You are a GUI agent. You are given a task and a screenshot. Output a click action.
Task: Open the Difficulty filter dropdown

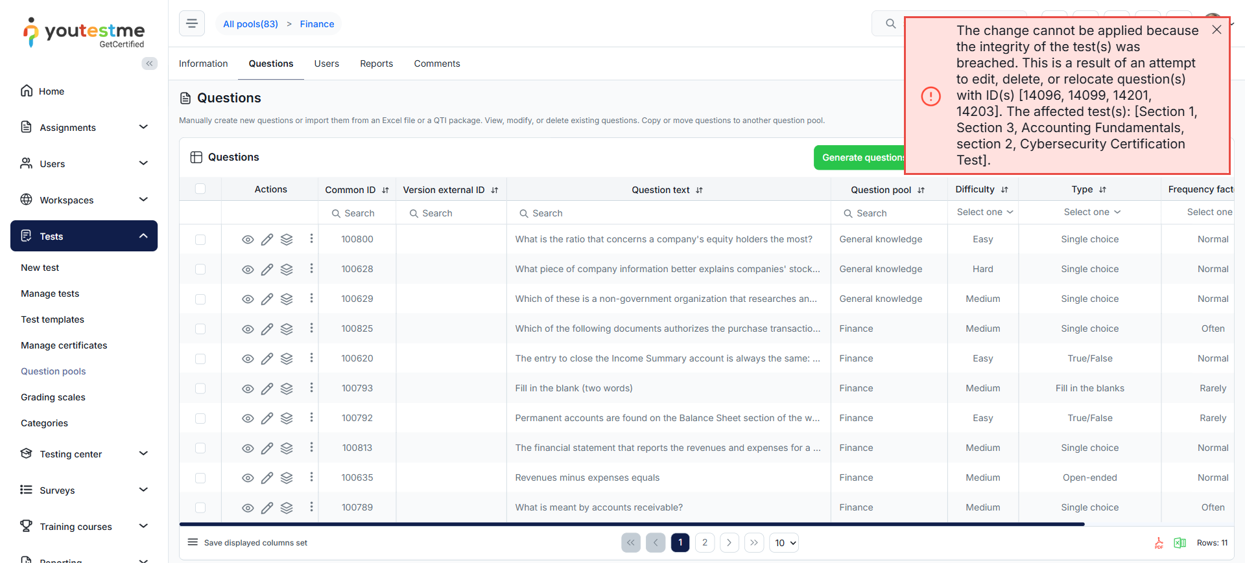point(984,213)
